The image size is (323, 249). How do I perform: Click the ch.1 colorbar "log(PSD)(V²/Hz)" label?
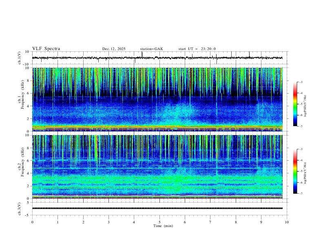tap(305, 106)
